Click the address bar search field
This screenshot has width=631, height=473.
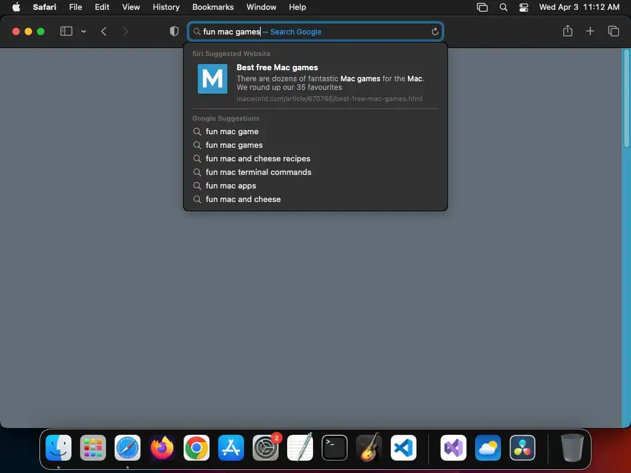pyautogui.click(x=315, y=31)
